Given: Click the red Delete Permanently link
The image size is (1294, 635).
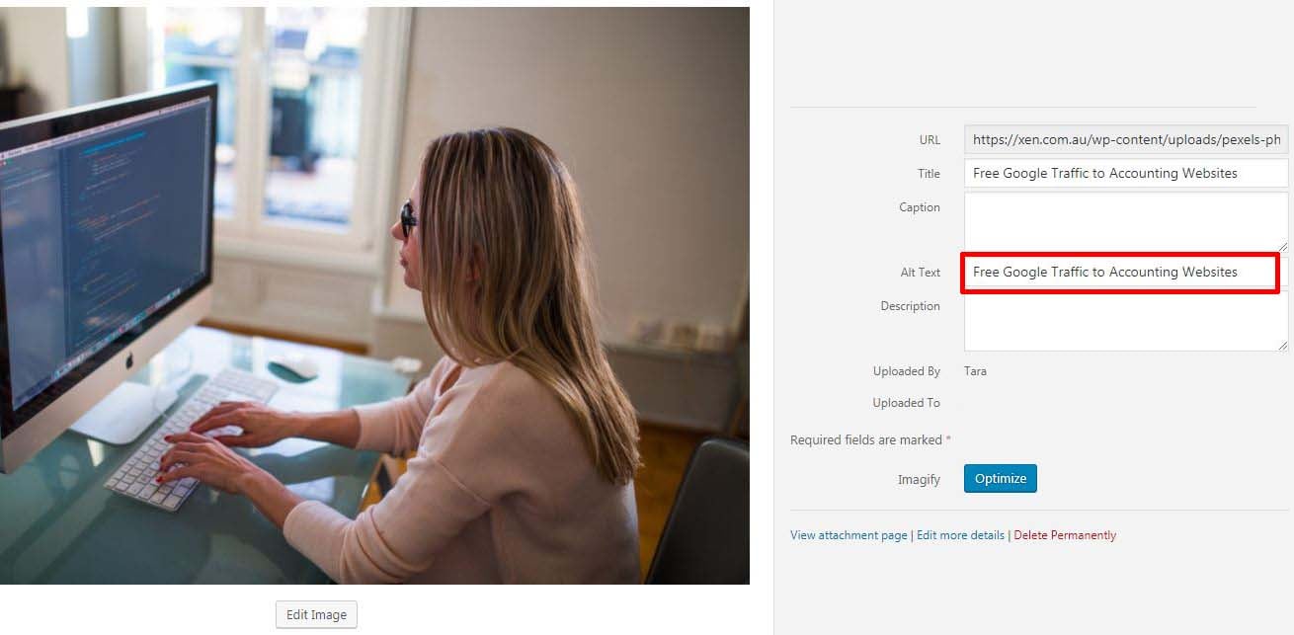Looking at the screenshot, I should [x=1065, y=535].
